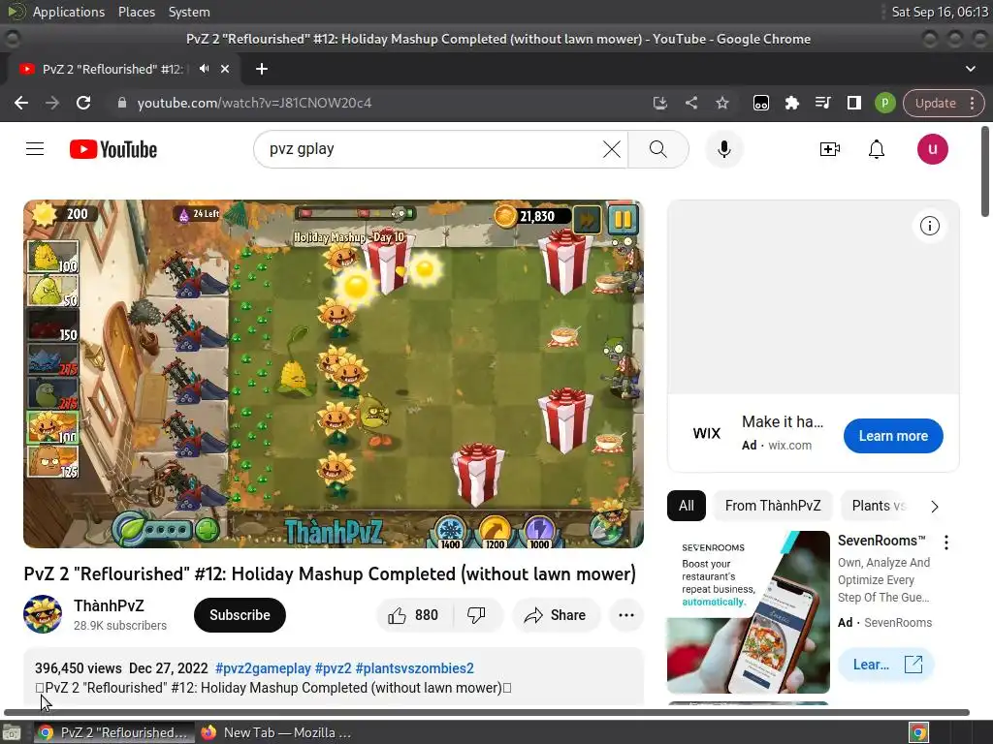
Task: Select the All chip
Action: point(686,506)
